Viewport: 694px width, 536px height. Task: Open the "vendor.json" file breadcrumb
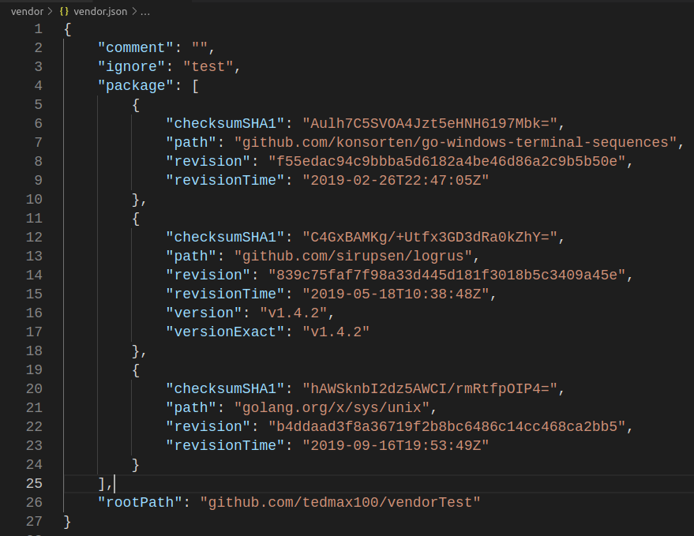[99, 11]
